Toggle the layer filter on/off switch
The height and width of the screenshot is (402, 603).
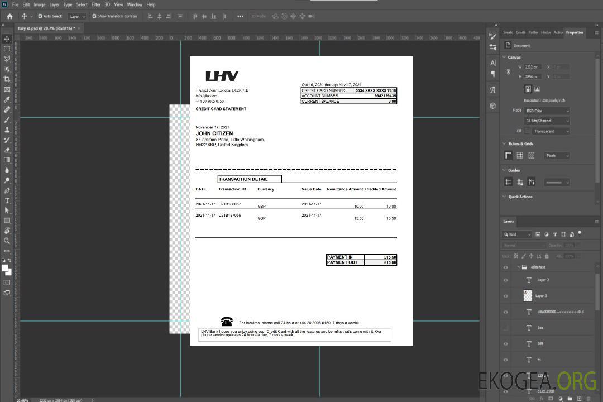(x=580, y=233)
